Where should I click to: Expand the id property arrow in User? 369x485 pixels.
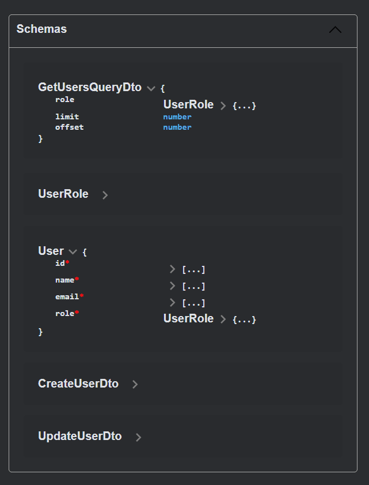tap(172, 269)
